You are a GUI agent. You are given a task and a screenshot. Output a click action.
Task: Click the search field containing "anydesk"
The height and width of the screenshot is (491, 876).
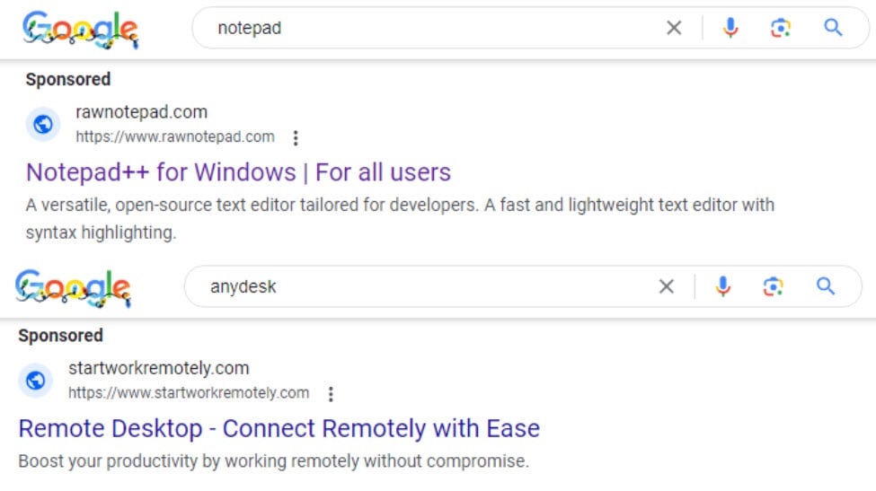point(422,287)
